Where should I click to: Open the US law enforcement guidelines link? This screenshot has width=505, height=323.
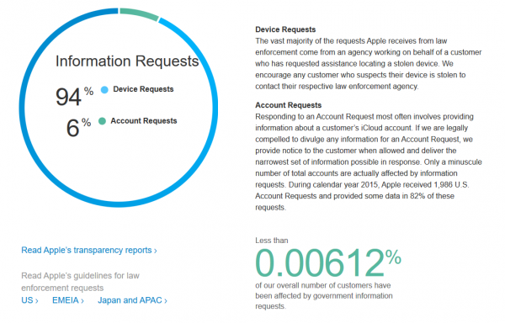click(x=29, y=300)
